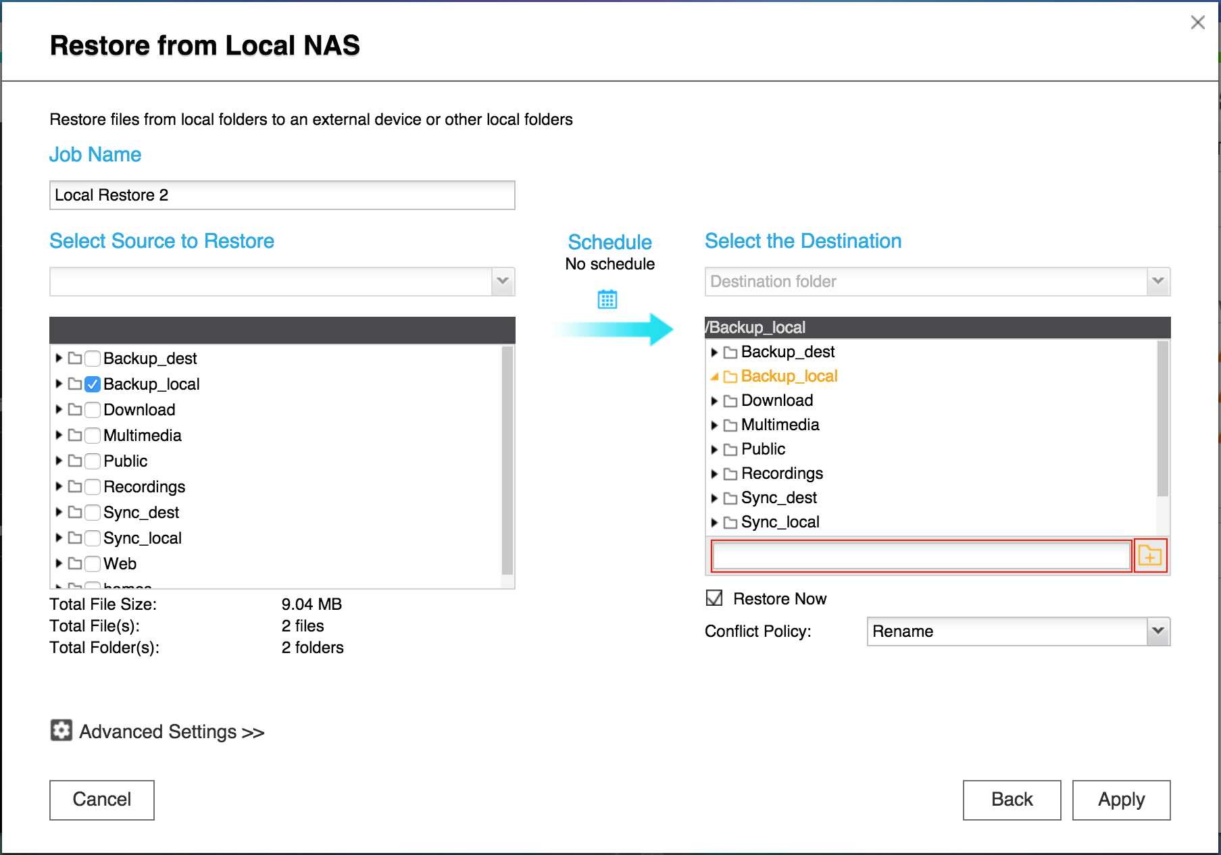Screen dimensions: 1221x855
Task: Check the Sync_dest source checkbox
Action: 93,512
